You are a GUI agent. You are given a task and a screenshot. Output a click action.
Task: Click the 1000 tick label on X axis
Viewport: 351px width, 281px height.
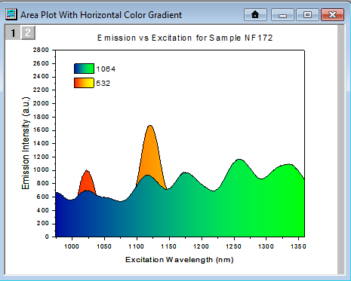tap(72, 246)
